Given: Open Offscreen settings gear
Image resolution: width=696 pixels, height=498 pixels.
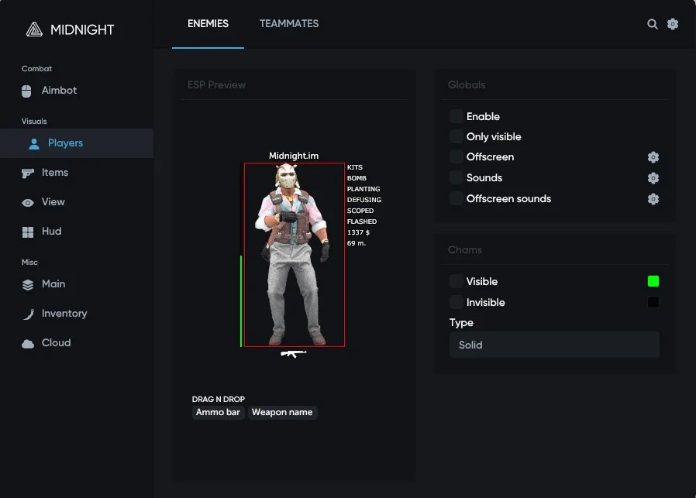Looking at the screenshot, I should [653, 157].
